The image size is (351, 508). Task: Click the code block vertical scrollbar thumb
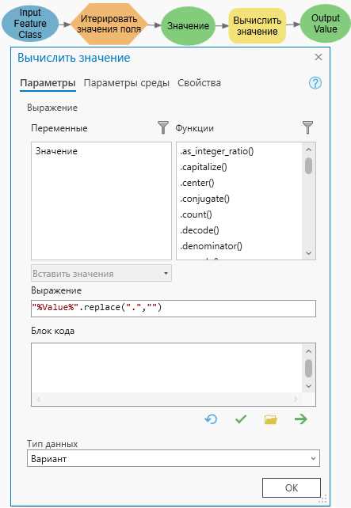tap(308, 368)
